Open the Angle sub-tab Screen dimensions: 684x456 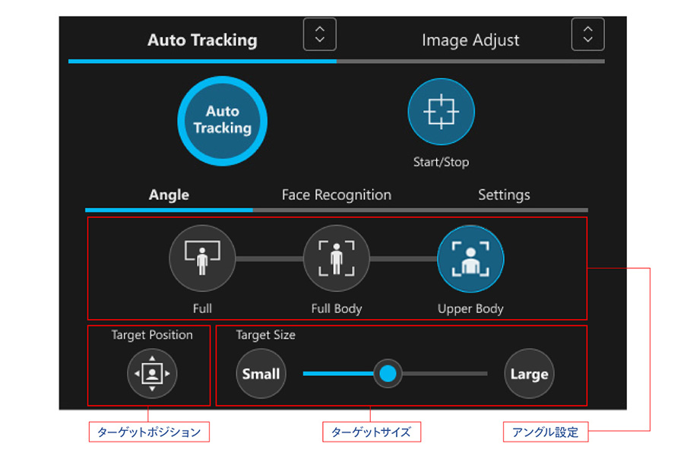pos(169,195)
